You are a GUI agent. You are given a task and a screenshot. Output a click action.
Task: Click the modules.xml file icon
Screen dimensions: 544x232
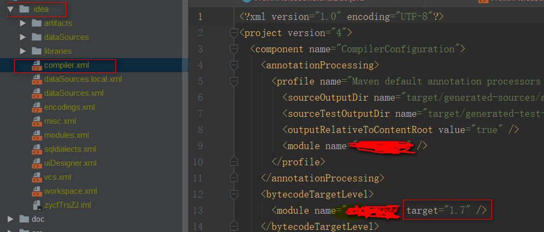[37, 135]
